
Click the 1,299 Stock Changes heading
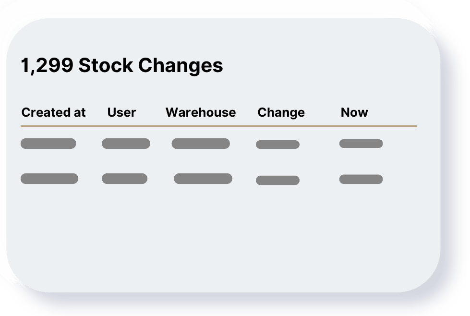point(121,65)
